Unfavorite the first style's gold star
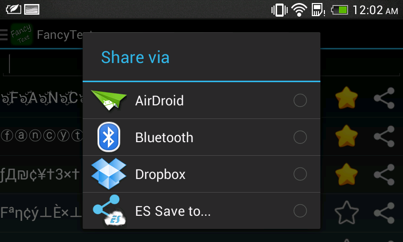The width and height of the screenshot is (403, 242). coord(347,98)
